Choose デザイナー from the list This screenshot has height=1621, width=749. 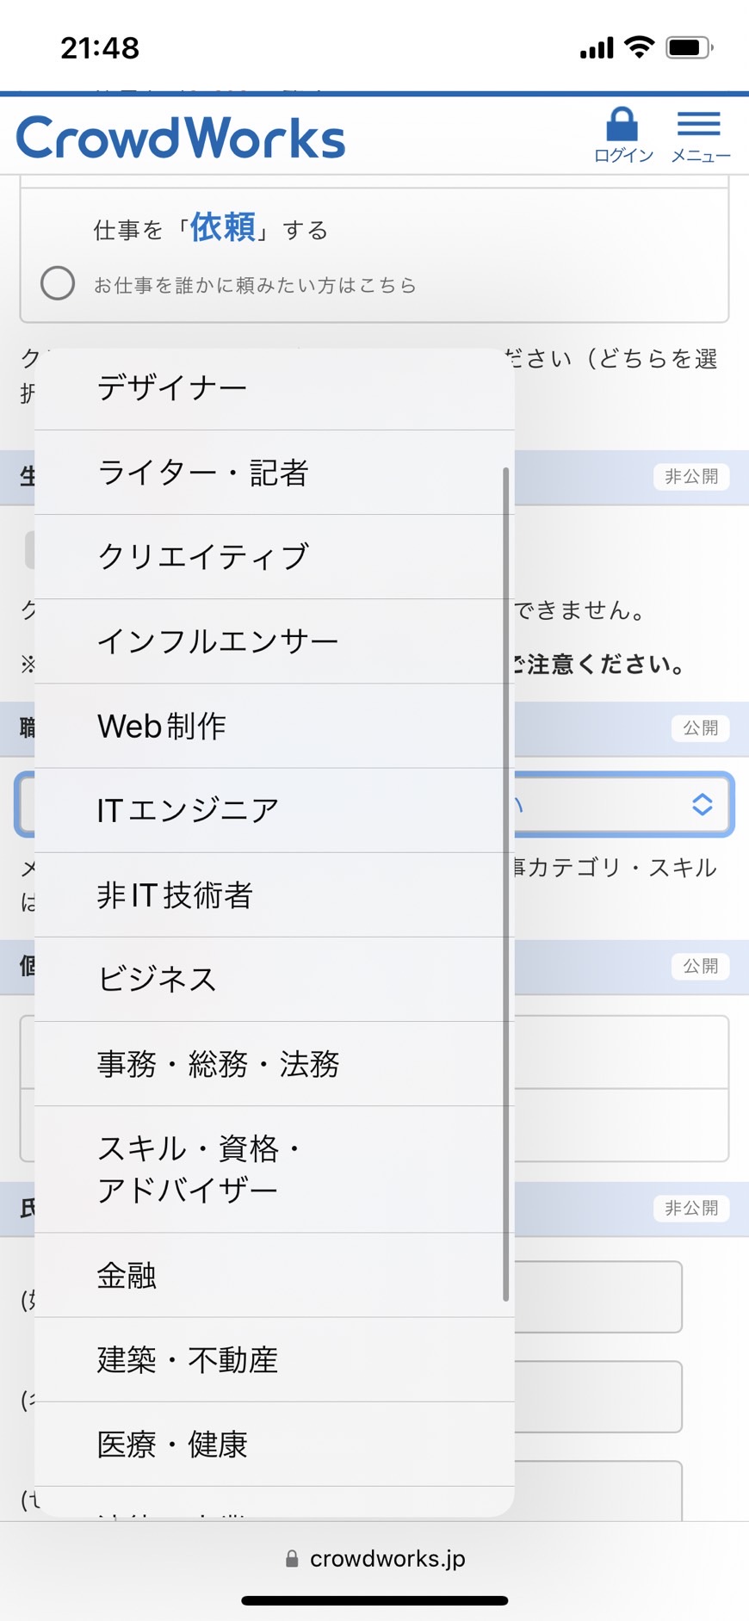point(275,388)
